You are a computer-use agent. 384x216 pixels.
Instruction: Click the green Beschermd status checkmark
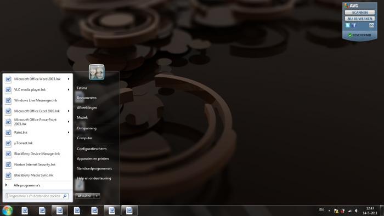[x=350, y=35]
